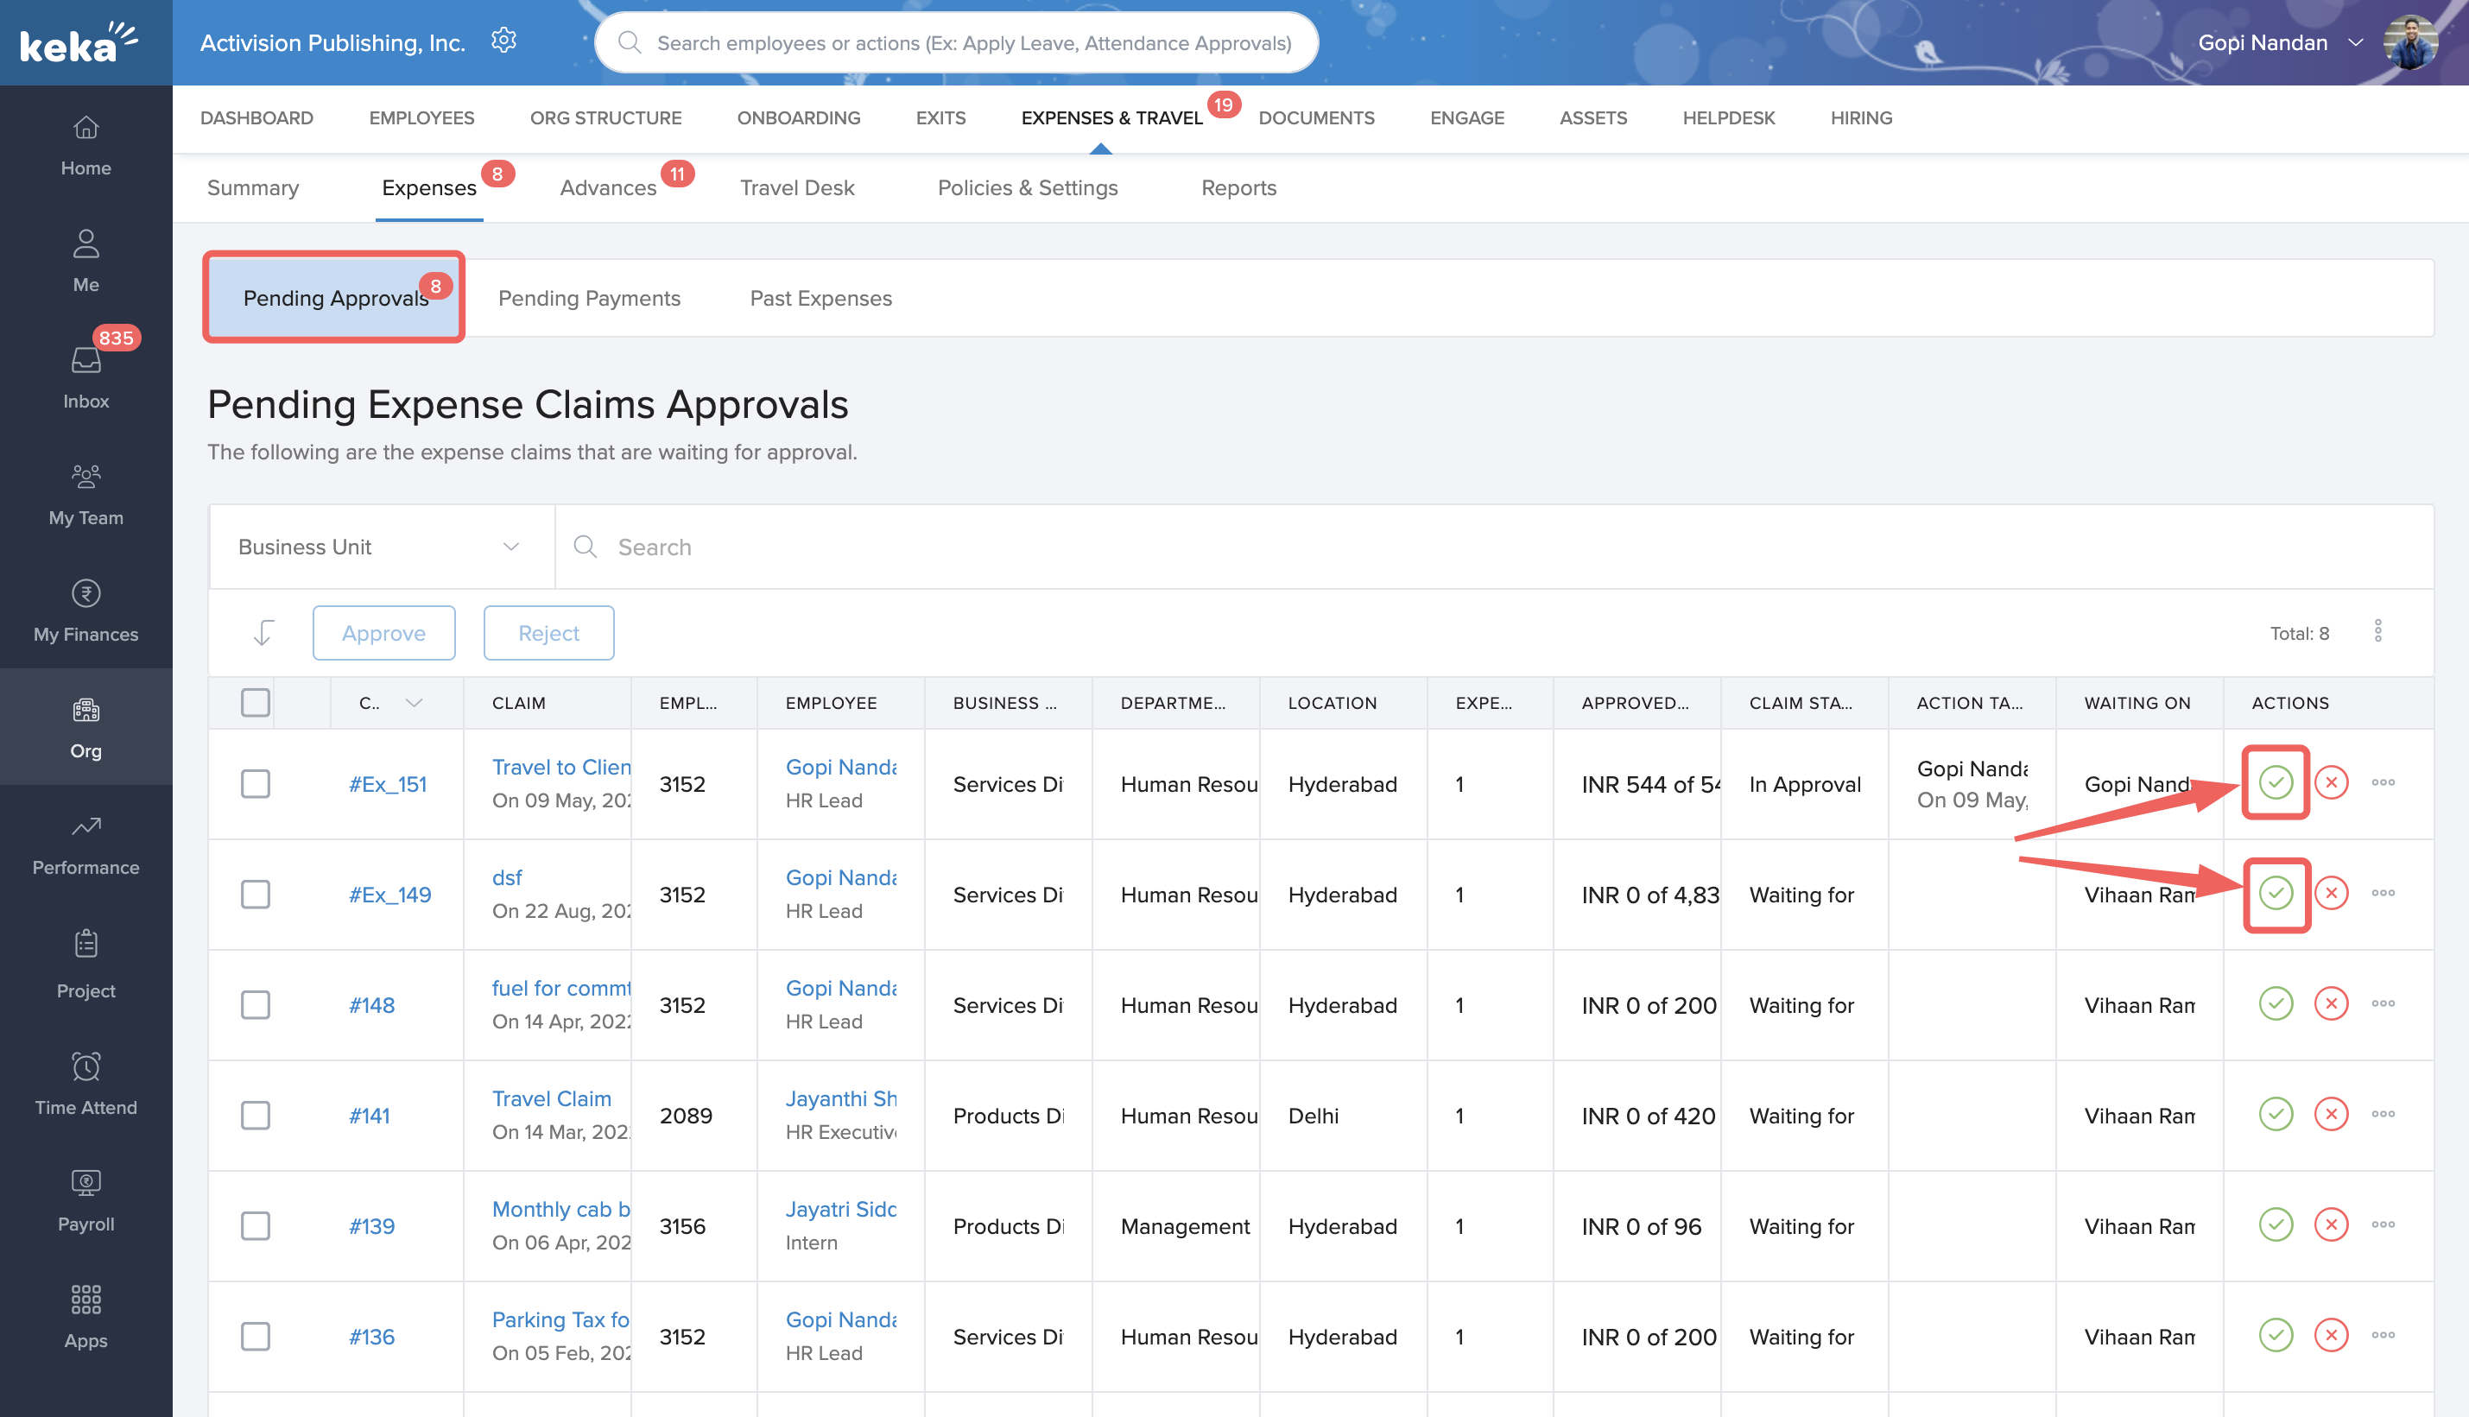This screenshot has height=1417, width=2469.
Task: Toggle the select-all checkbox in the table header
Action: 255,702
